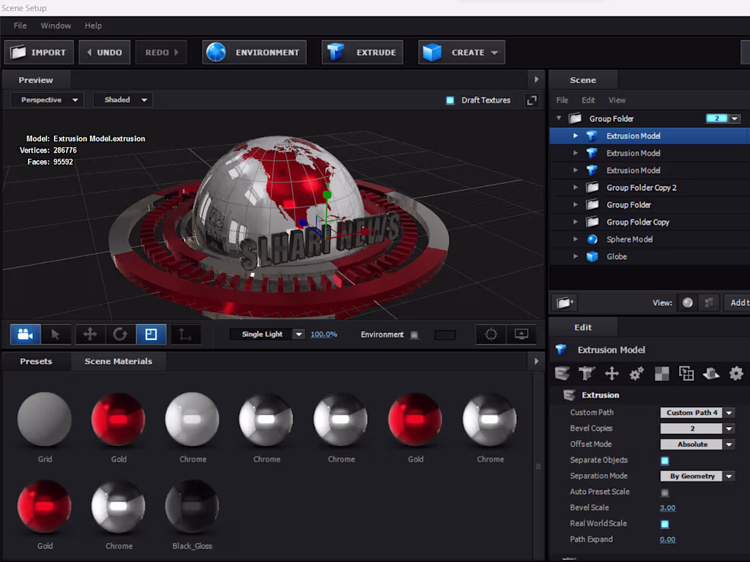Open the Offset Mode Absolute dropdown

(x=729, y=444)
